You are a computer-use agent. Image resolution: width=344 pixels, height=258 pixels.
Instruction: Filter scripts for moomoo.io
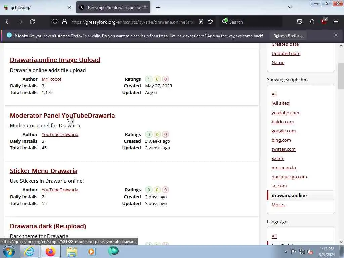(x=284, y=168)
